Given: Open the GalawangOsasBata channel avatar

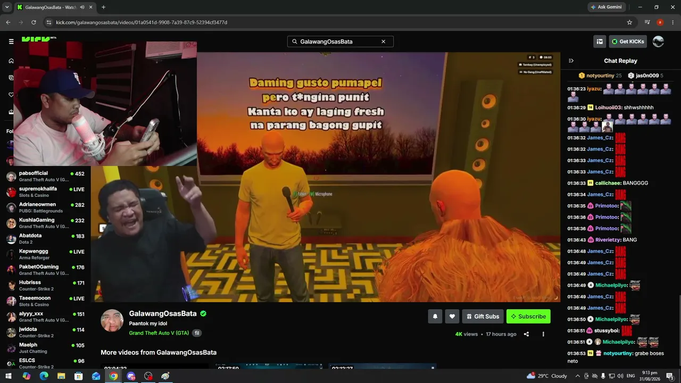Looking at the screenshot, I should tap(112, 321).
